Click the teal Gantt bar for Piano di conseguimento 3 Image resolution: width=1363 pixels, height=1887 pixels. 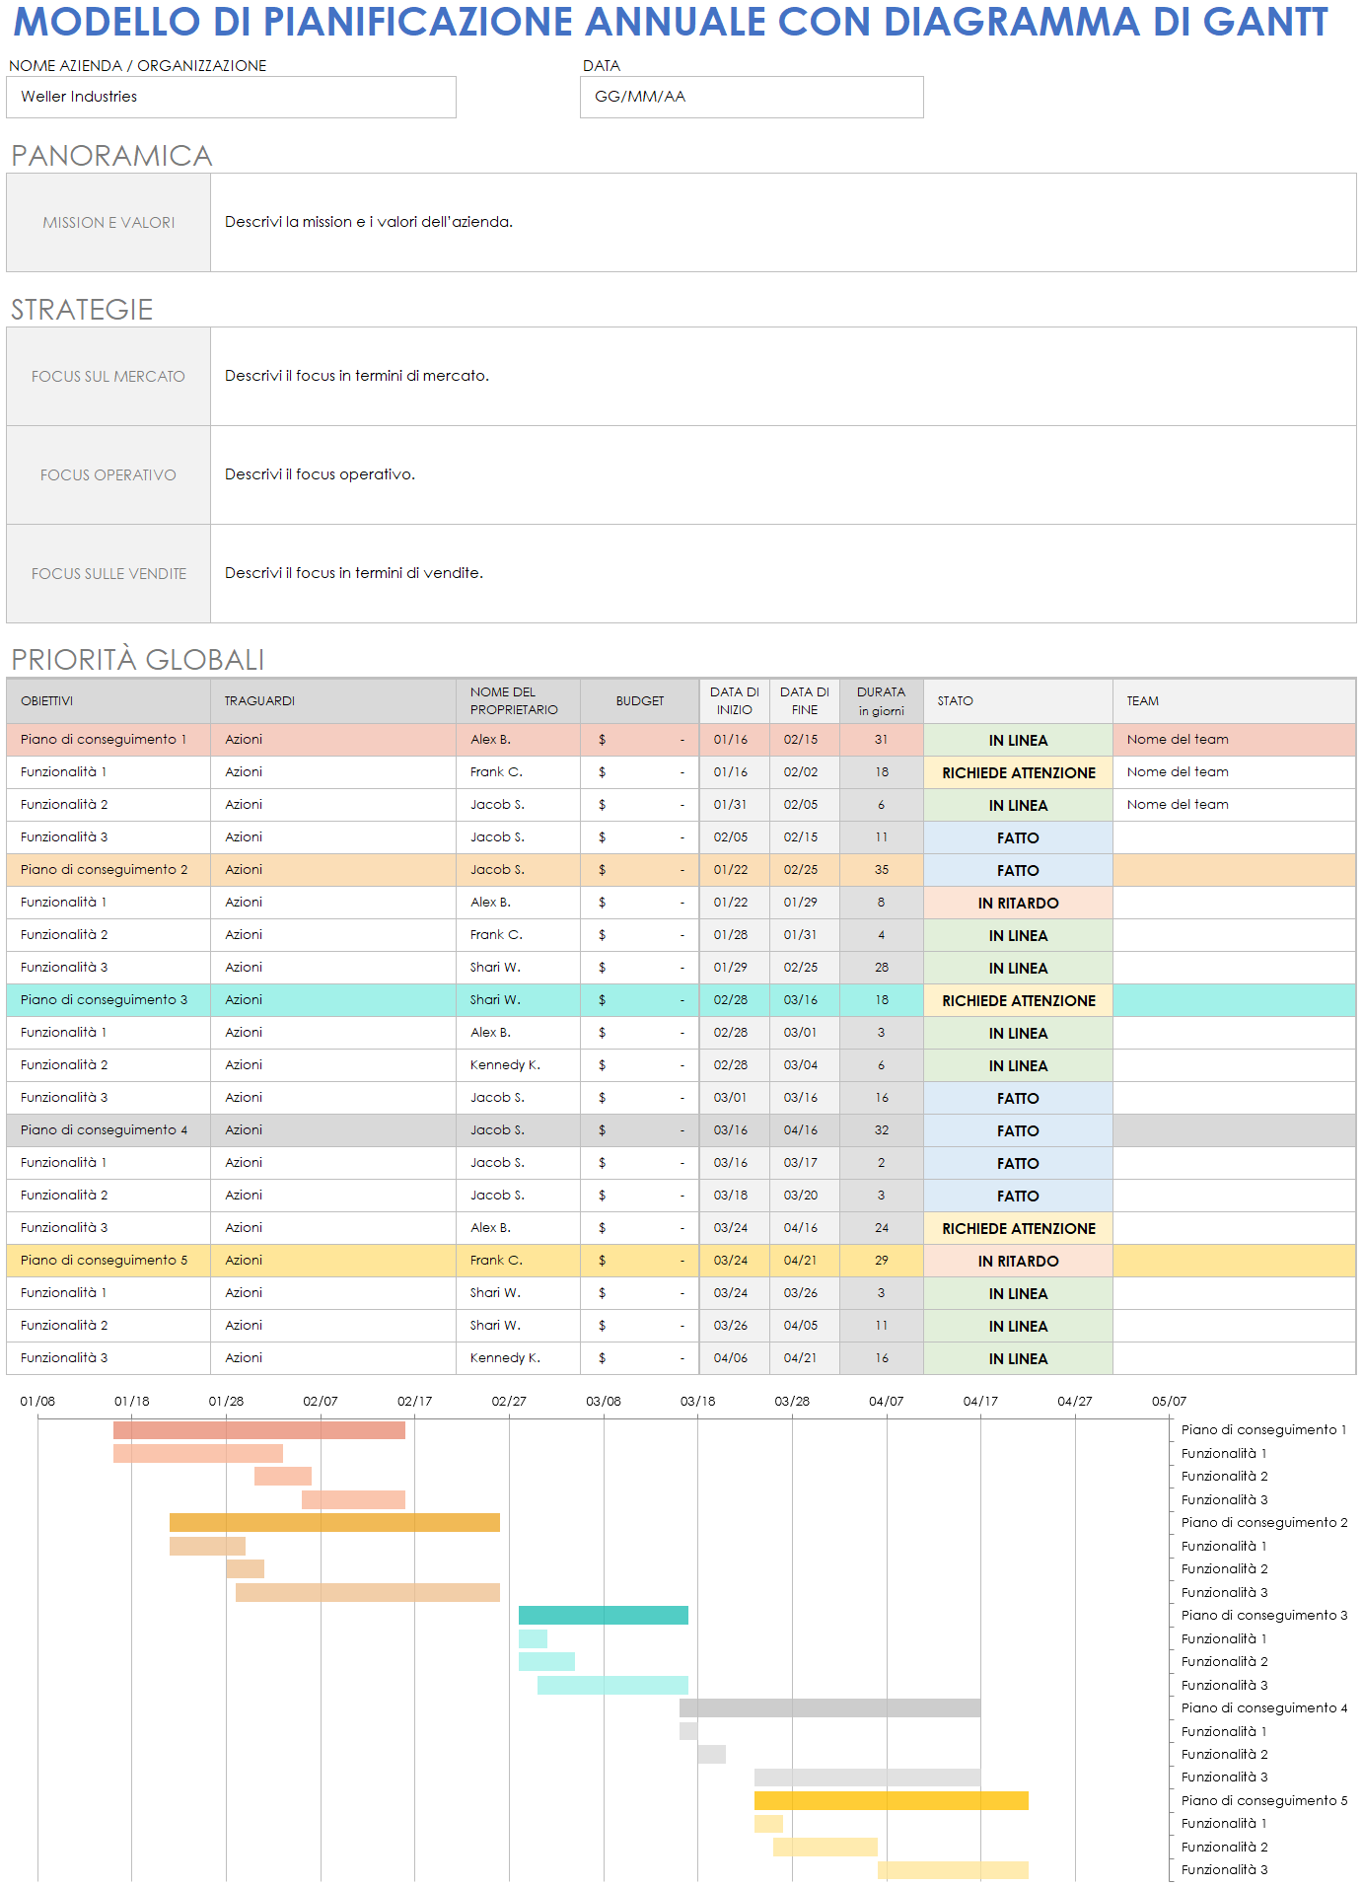604,1616
